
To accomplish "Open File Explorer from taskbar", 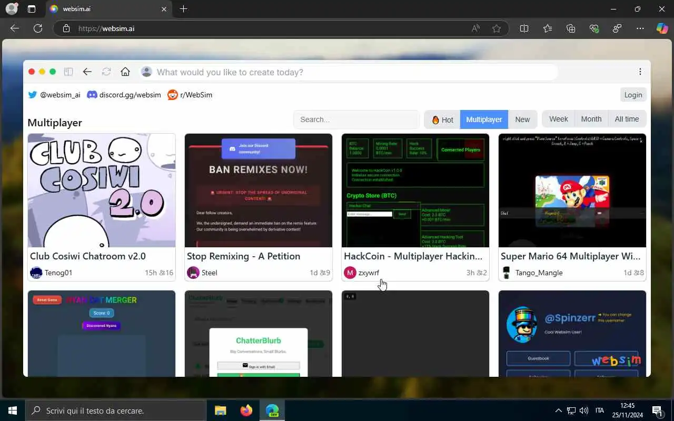I will (x=220, y=410).
